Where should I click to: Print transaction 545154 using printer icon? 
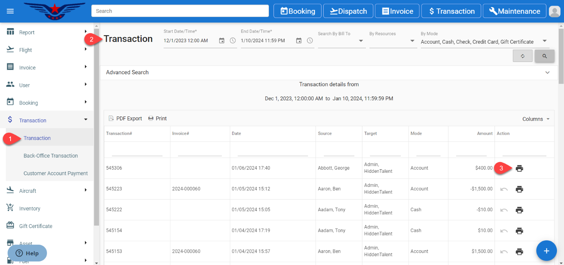(x=519, y=231)
